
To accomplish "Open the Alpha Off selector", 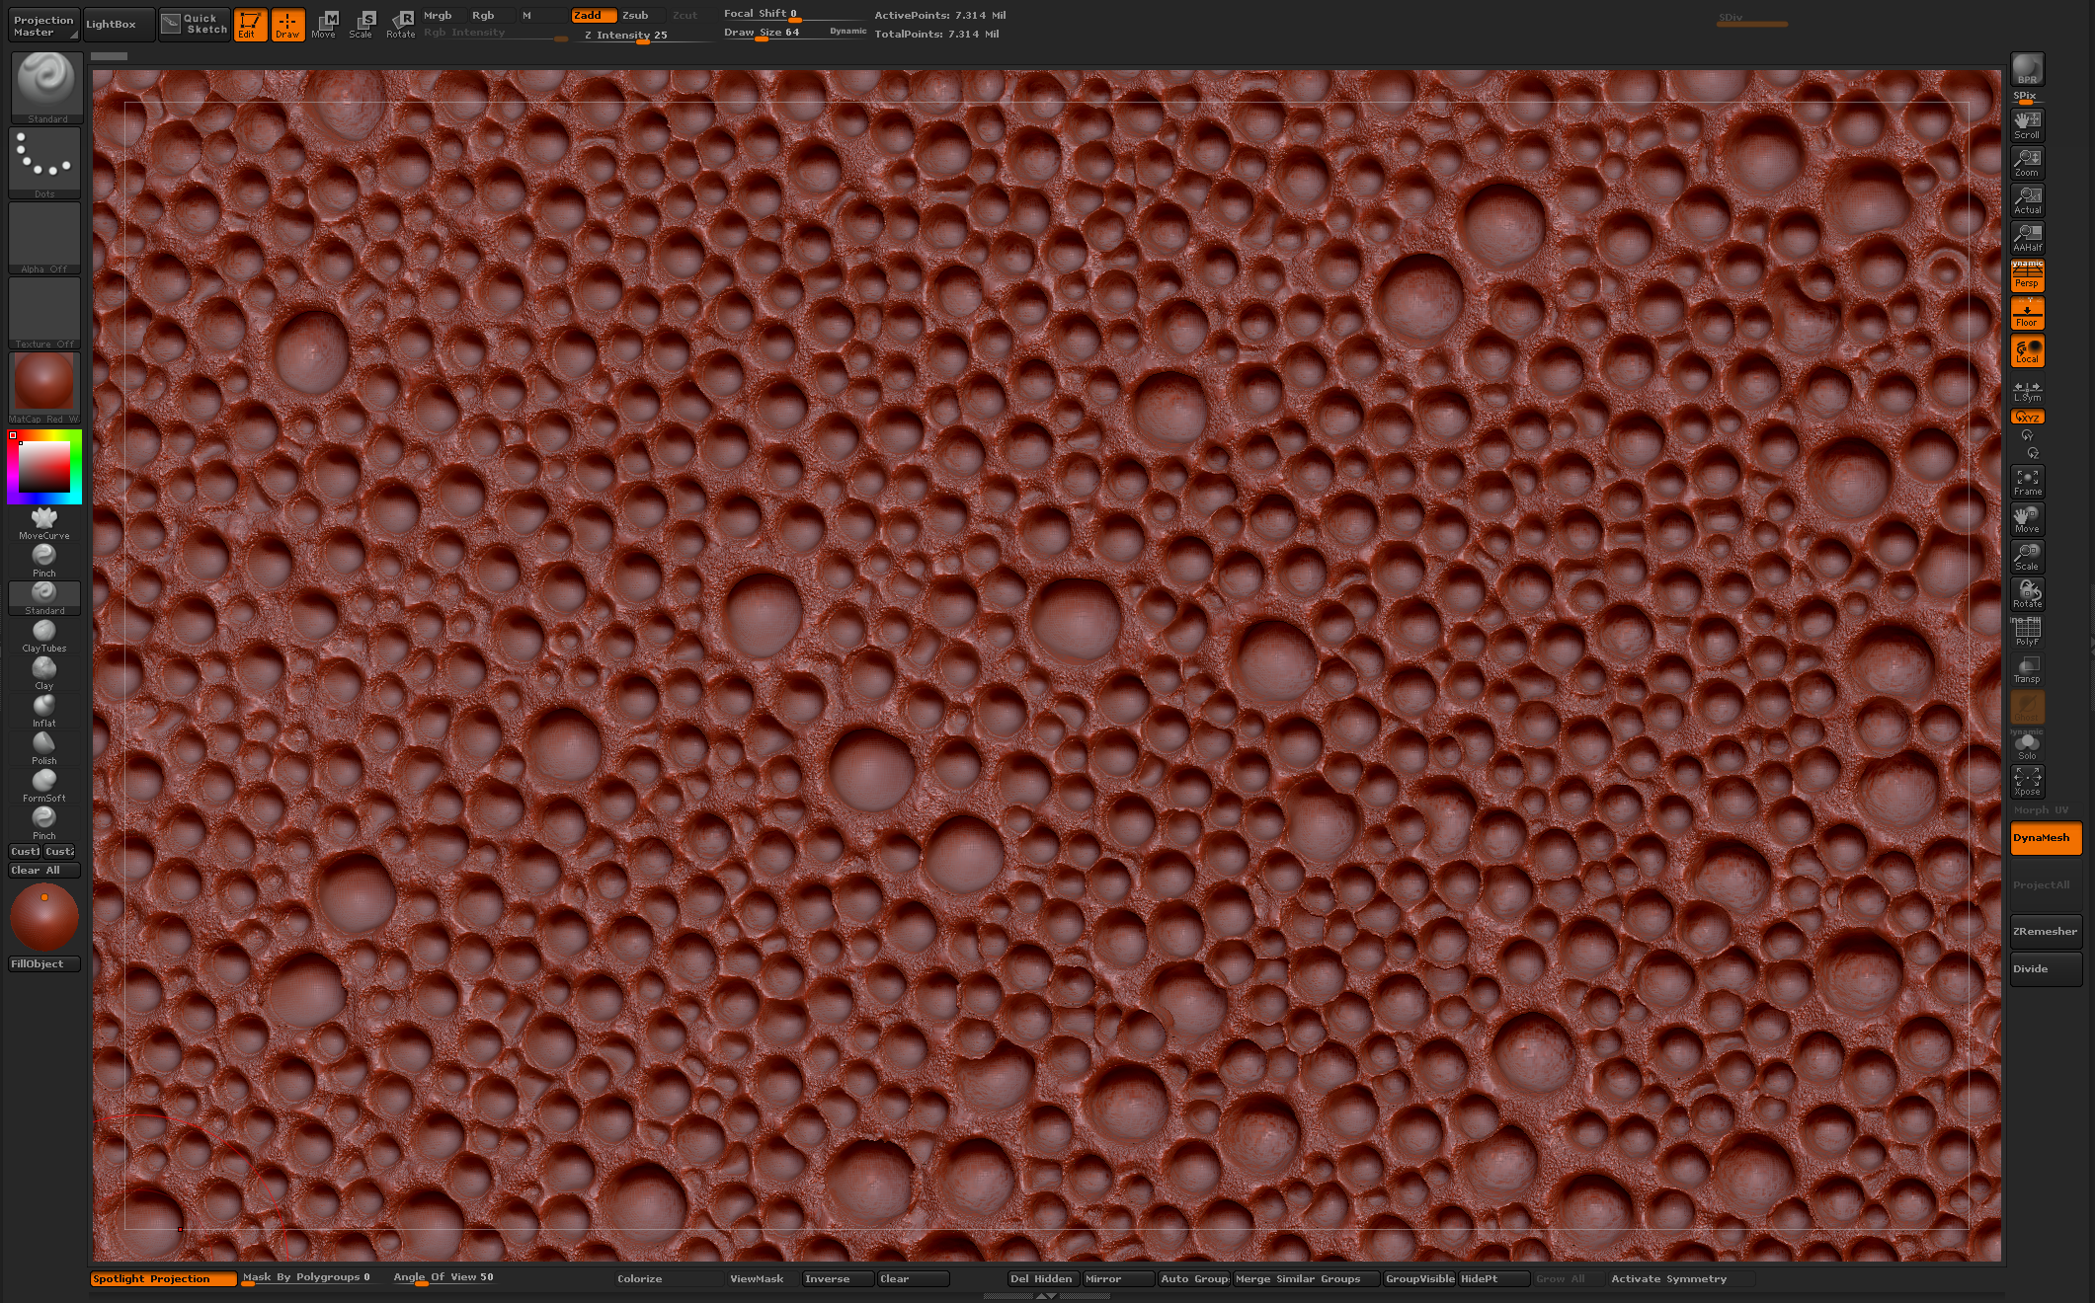I will coord(44,237).
